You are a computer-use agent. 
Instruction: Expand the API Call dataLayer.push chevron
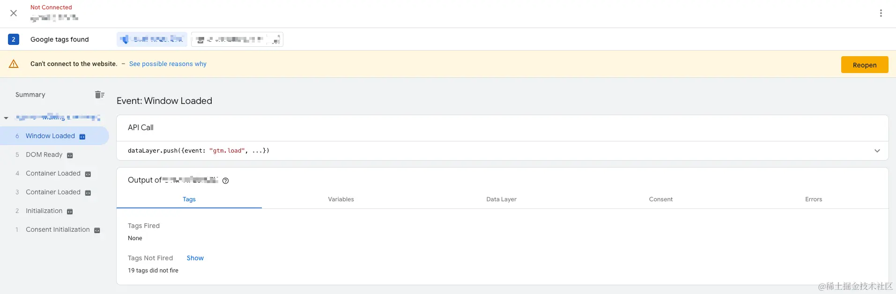(877, 151)
